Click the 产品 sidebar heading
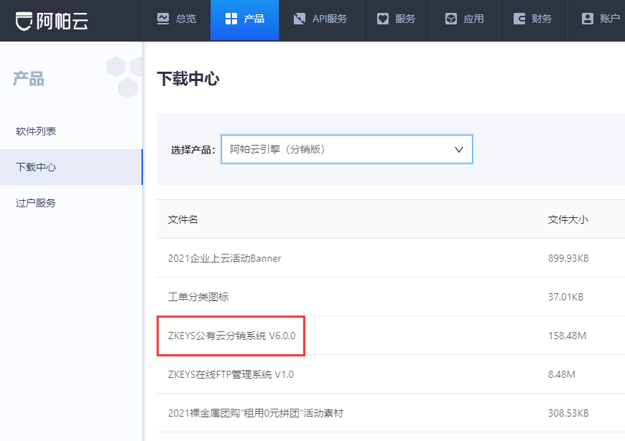Screen dimensions: 625x441 point(28,78)
